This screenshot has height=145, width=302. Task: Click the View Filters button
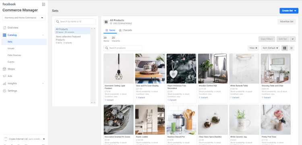(x=267, y=39)
